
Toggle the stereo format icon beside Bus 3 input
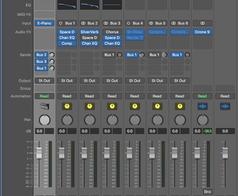click(x=106, y=23)
